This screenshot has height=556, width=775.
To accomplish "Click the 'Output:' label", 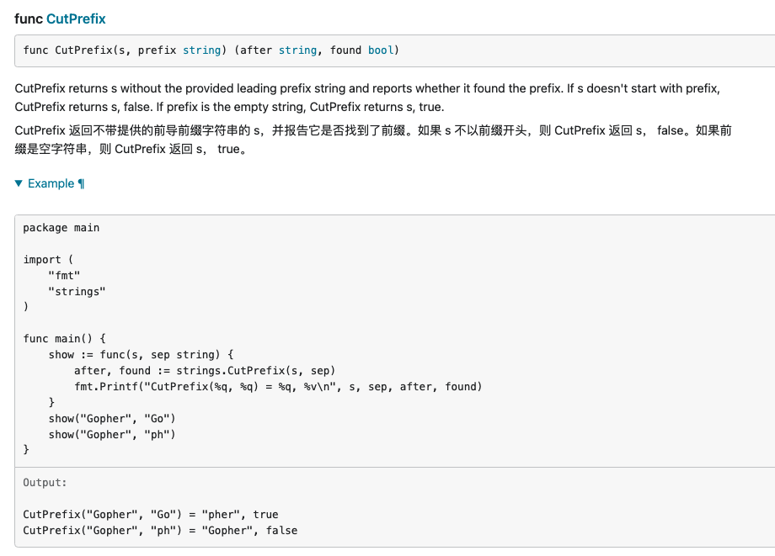I will (x=45, y=483).
